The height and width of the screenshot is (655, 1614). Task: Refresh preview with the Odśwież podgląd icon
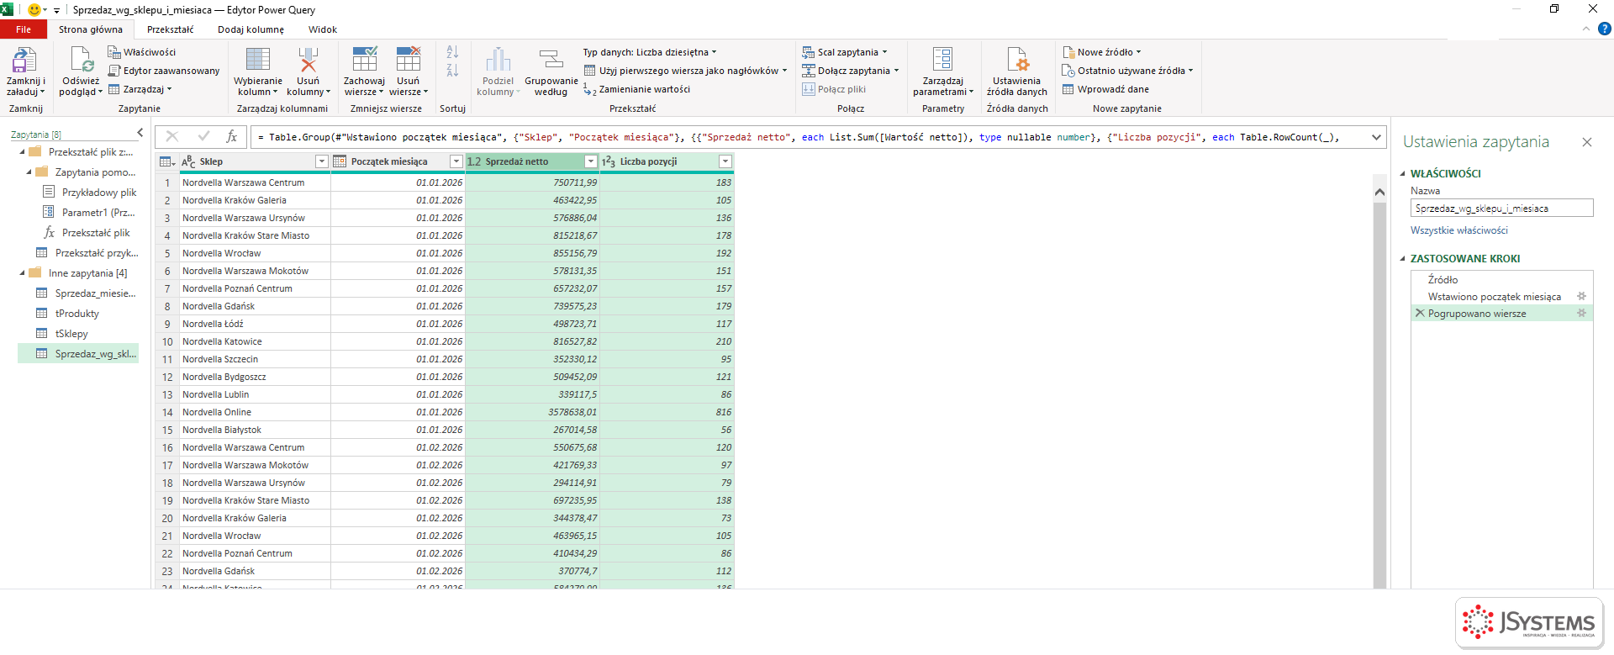click(82, 61)
